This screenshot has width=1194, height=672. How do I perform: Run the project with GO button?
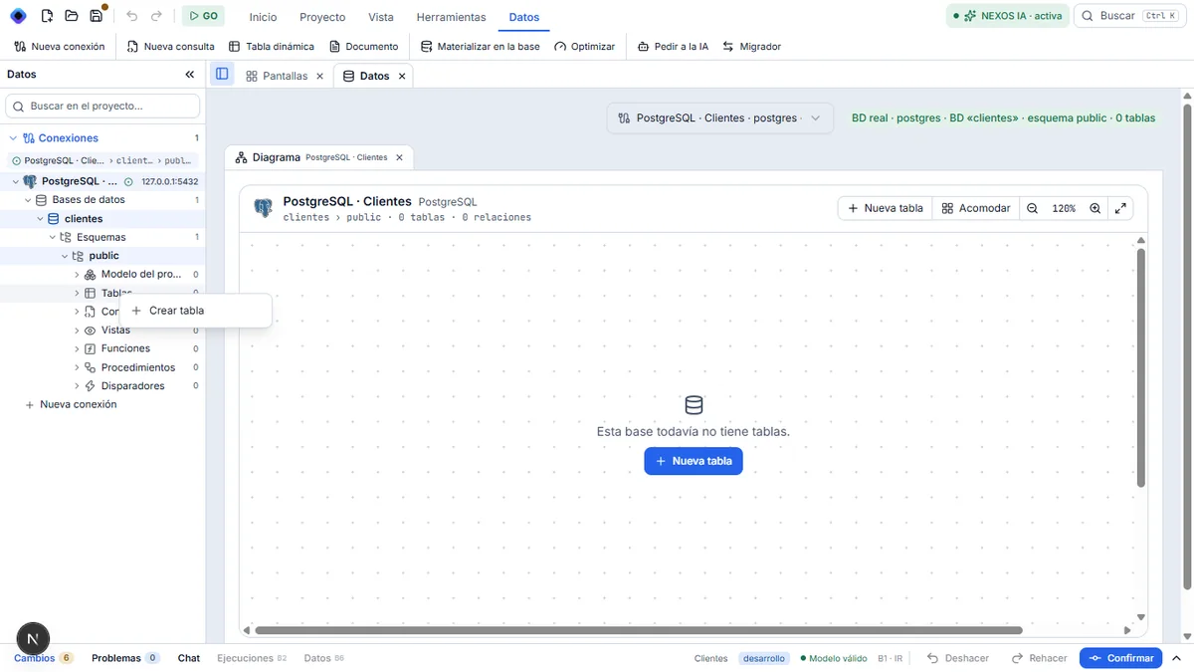click(x=203, y=16)
